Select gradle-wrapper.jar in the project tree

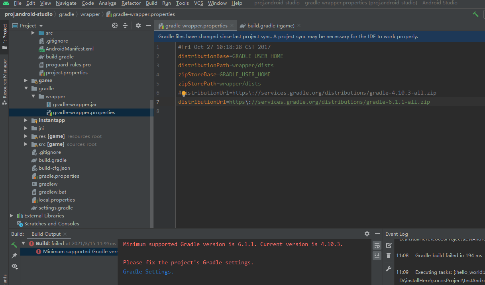tap(75, 105)
